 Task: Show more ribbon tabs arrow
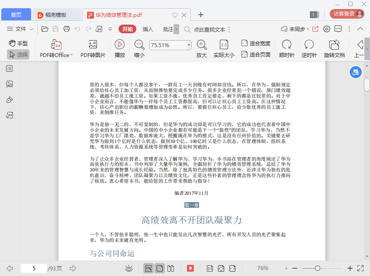click(176, 29)
